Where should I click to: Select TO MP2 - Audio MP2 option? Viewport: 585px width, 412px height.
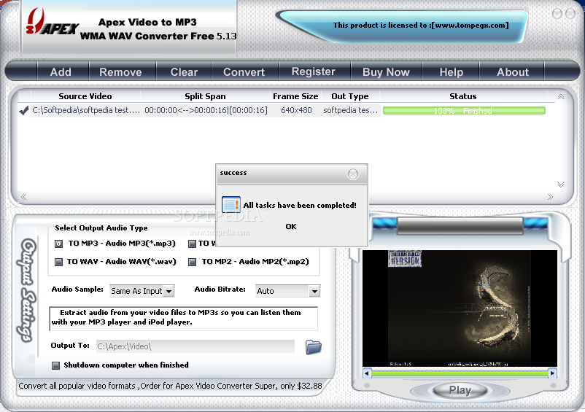click(x=192, y=262)
